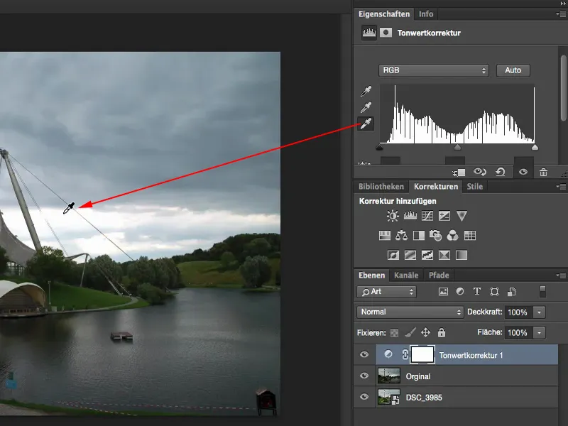Add a Levels adjustment from Korrekturen
The image size is (568, 426).
coord(410,216)
